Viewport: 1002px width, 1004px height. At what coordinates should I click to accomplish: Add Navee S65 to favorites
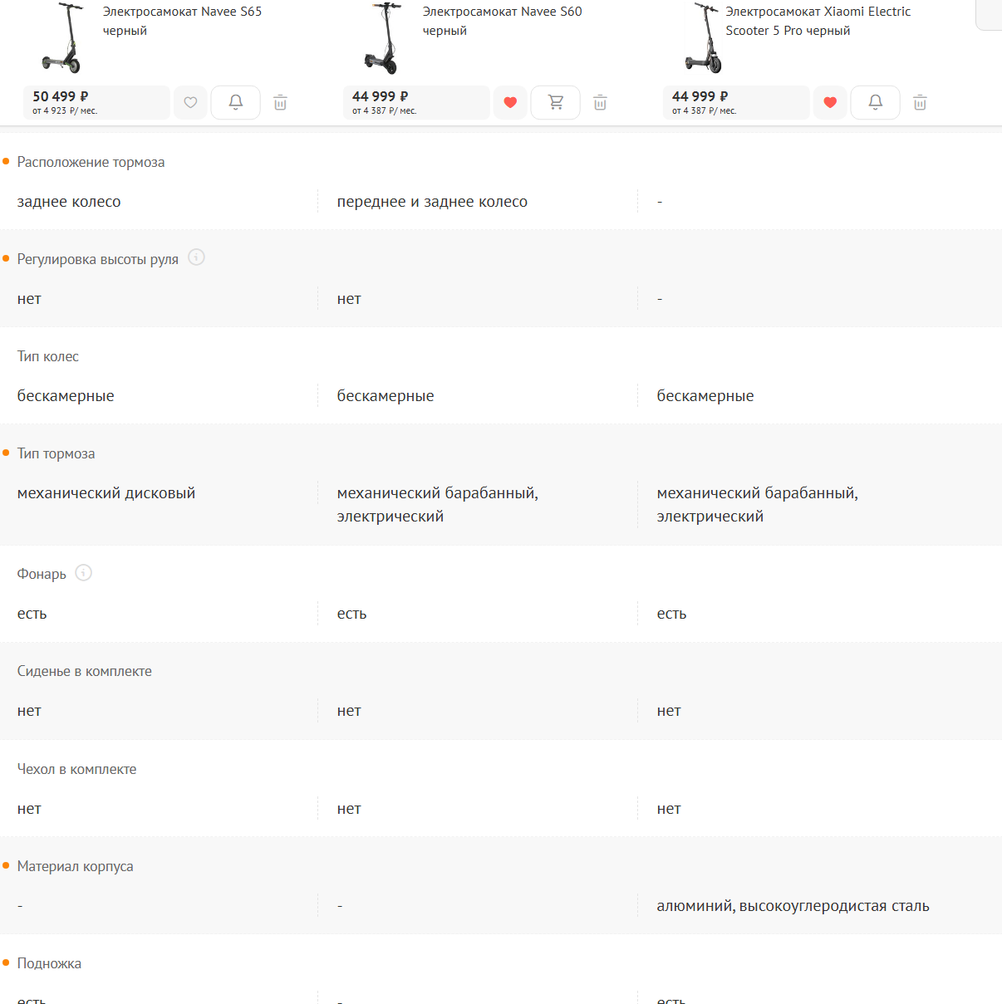pyautogui.click(x=190, y=102)
